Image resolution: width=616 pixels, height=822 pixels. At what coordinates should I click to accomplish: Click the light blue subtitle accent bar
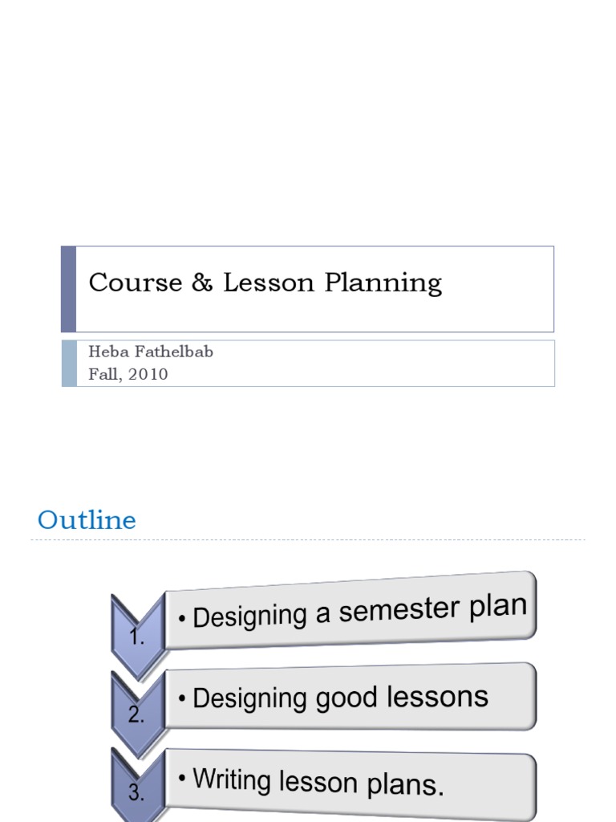[69, 363]
